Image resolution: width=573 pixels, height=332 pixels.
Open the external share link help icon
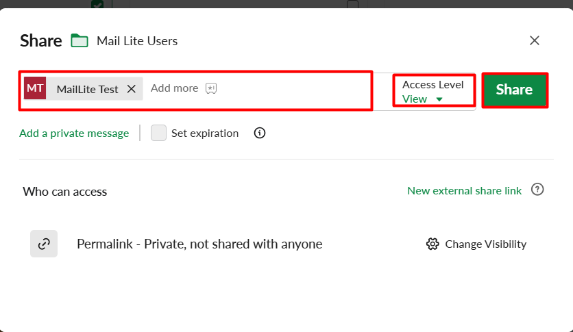point(537,190)
